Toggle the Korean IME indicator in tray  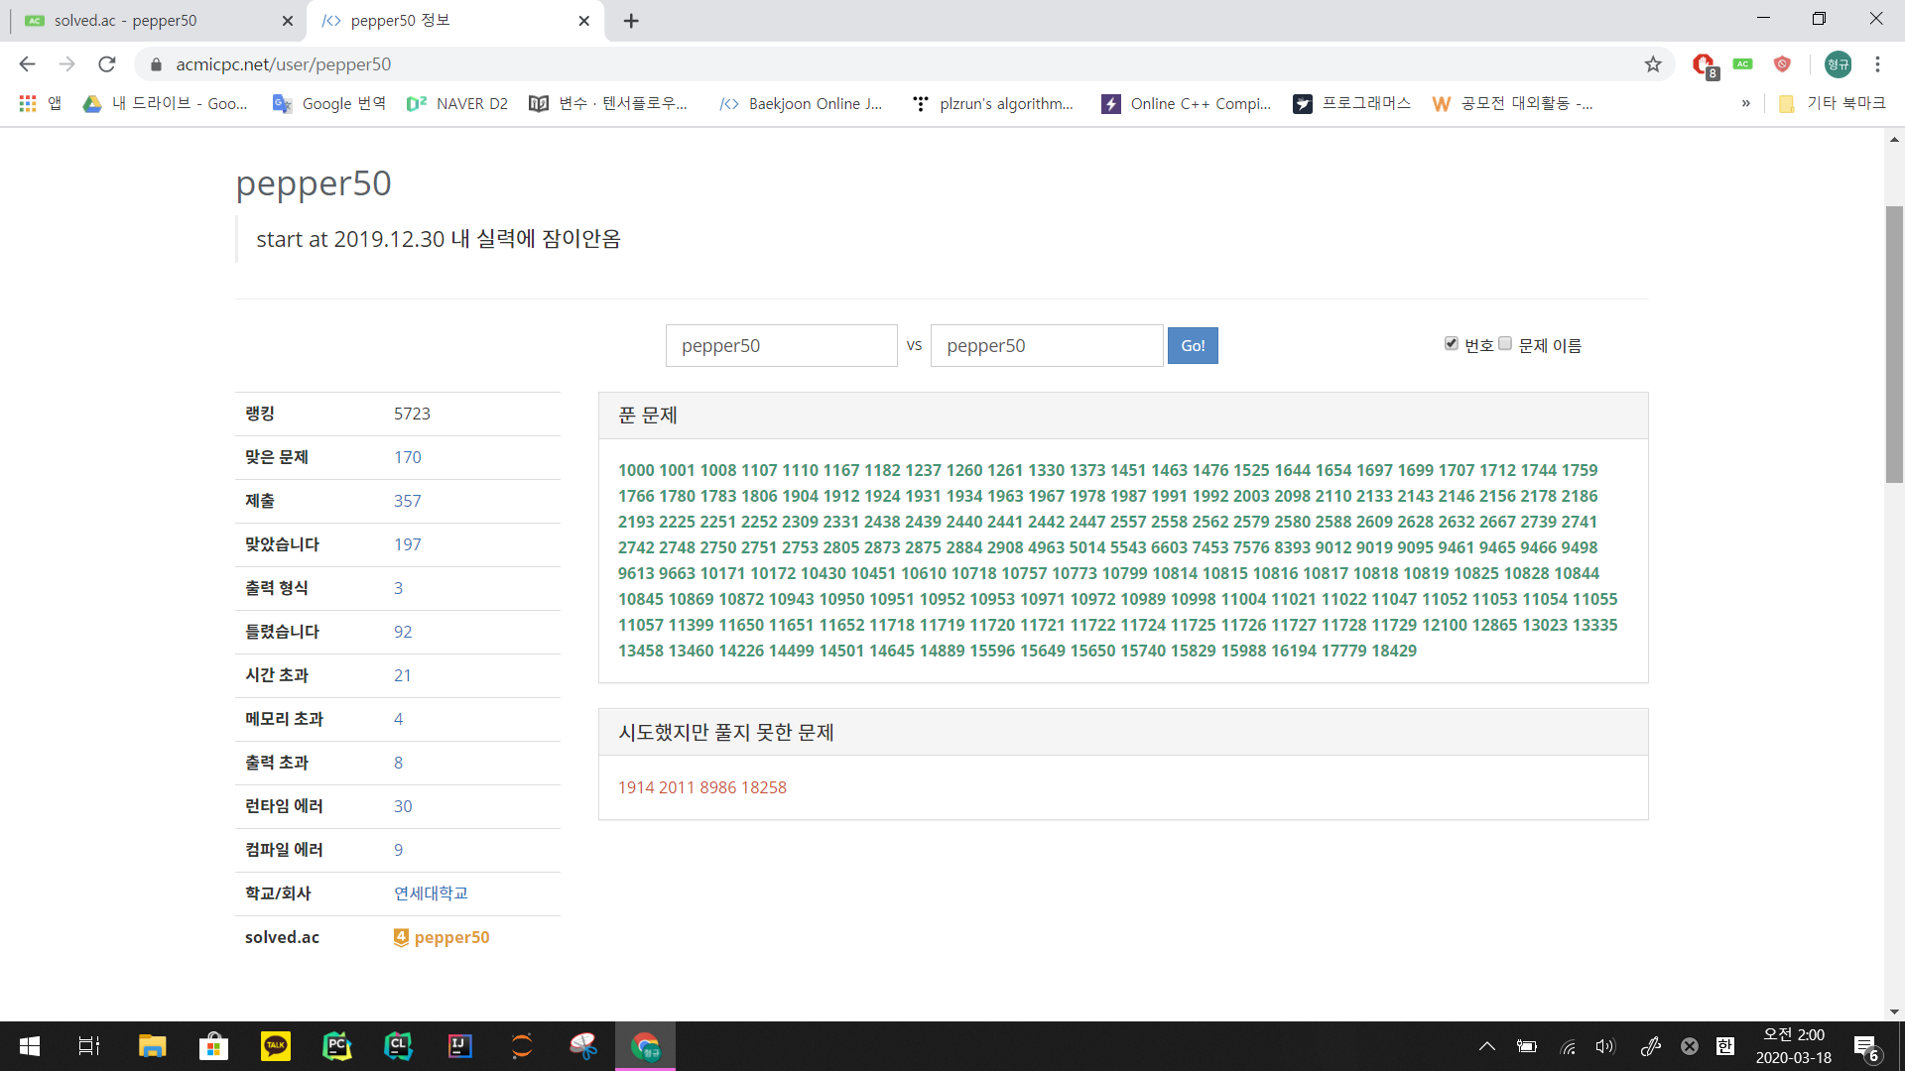click(1725, 1046)
